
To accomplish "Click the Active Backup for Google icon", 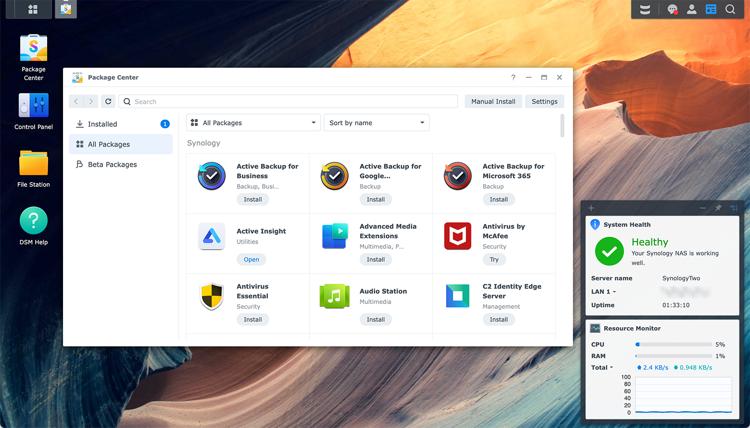I will point(335,176).
